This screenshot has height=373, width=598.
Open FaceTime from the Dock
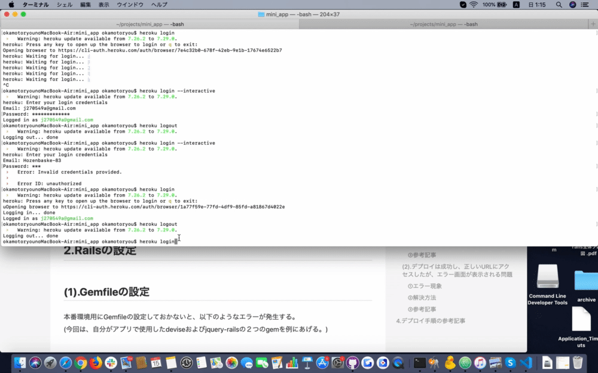[x=262, y=362]
